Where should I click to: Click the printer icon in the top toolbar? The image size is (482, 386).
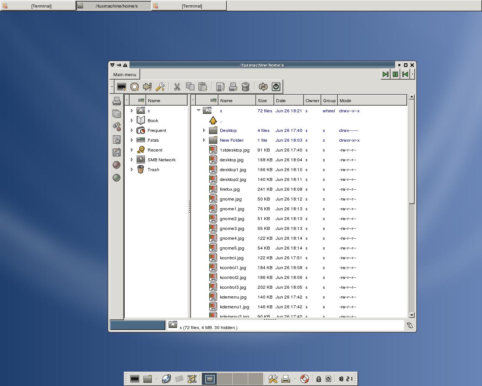233,87
